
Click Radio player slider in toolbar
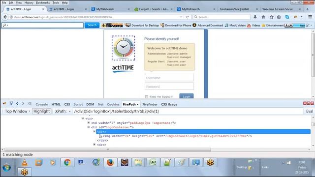(x=299, y=25)
